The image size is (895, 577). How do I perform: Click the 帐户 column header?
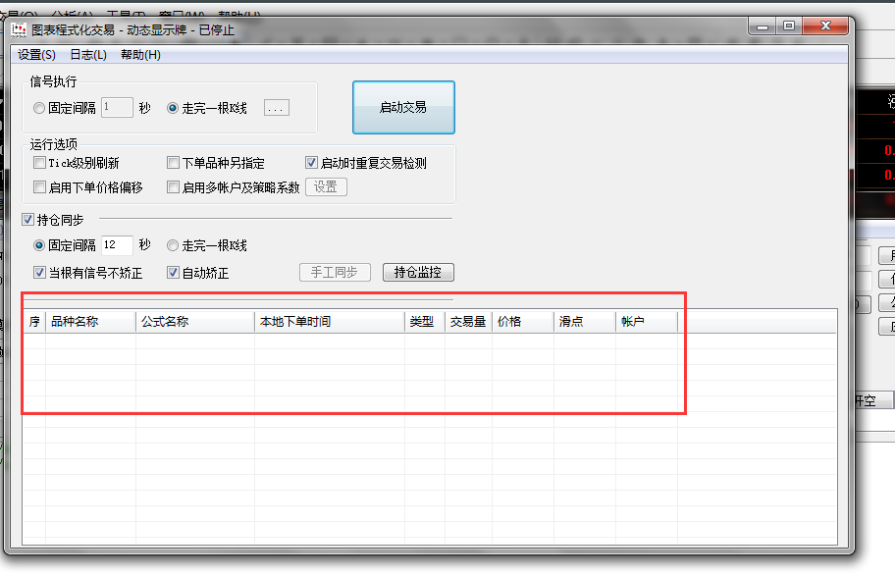pos(647,321)
